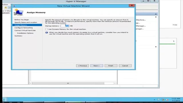Click folder icon in Hyper-V Manager toolbar

click(x=6, y=8)
